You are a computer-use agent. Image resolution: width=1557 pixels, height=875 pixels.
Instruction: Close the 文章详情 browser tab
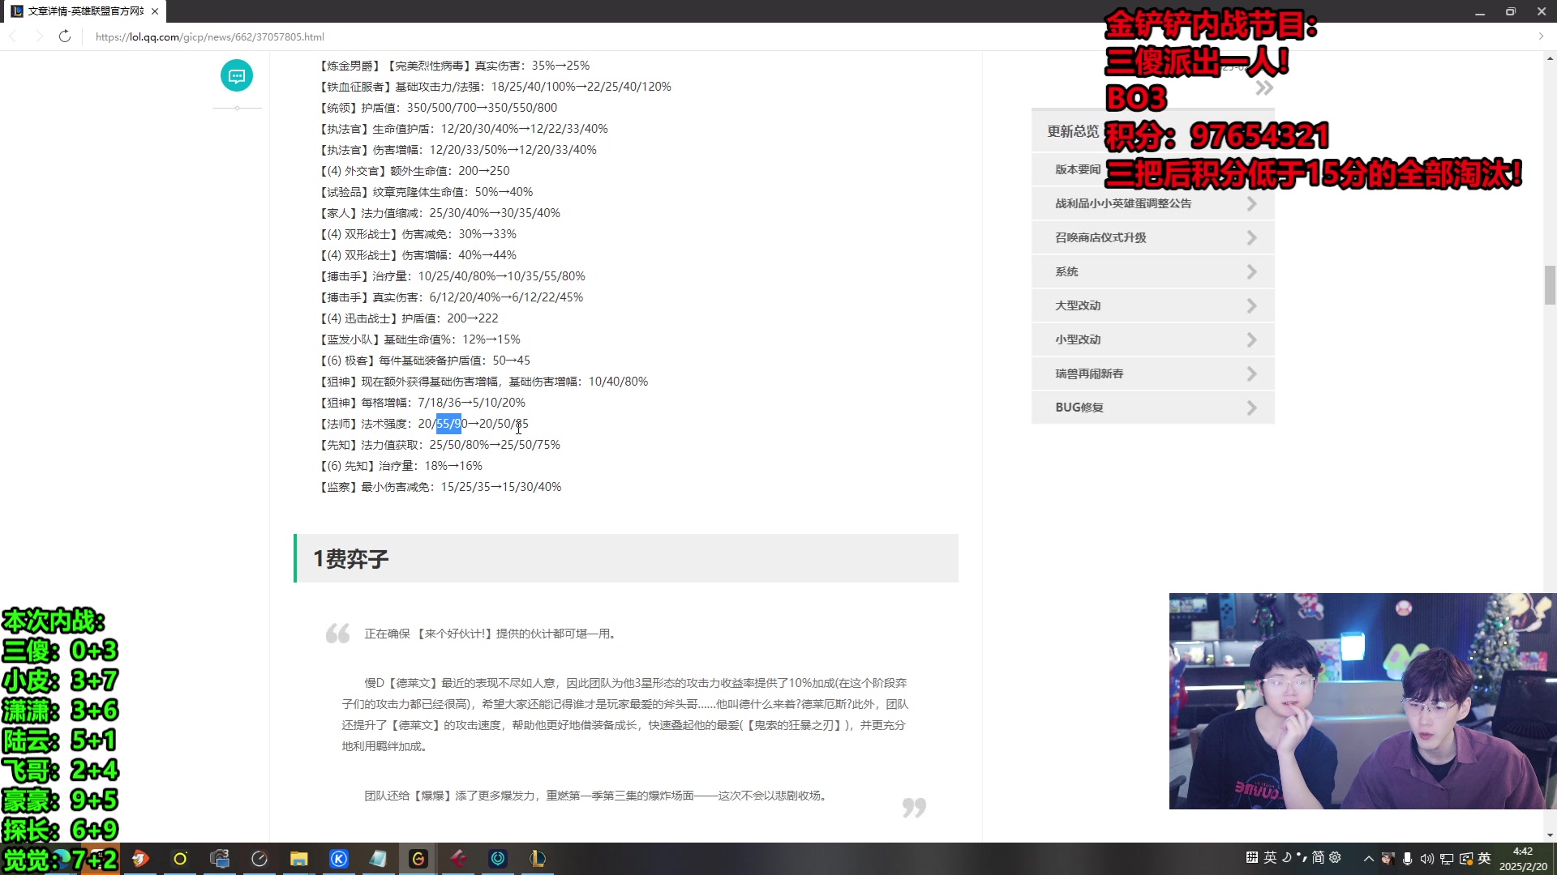[155, 11]
